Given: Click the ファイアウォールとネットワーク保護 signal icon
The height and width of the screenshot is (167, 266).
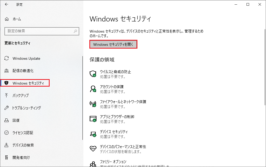Looking at the screenshot, I should click(93, 104).
